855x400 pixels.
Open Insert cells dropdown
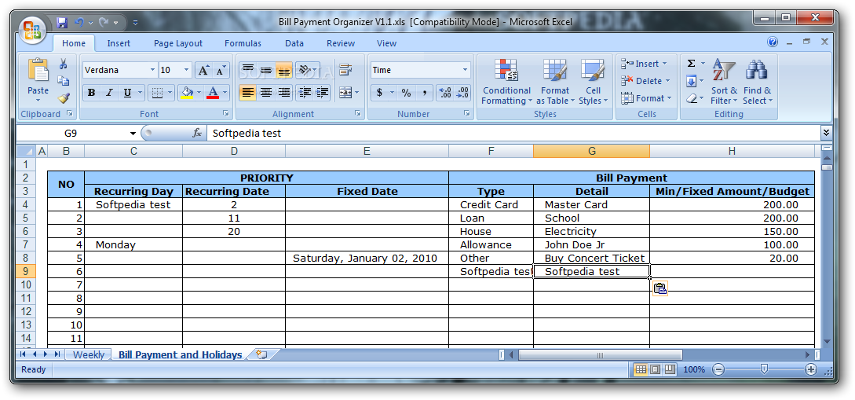click(x=645, y=64)
